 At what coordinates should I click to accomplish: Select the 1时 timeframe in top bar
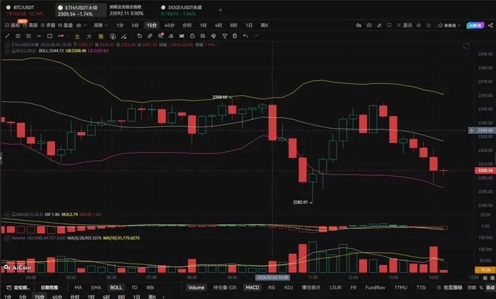pyautogui.click(x=203, y=25)
